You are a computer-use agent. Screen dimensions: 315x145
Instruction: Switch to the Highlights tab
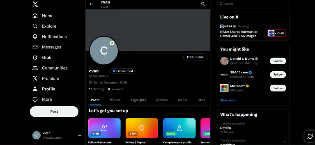(138, 100)
